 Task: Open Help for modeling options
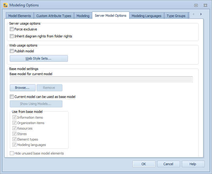coord(193,164)
